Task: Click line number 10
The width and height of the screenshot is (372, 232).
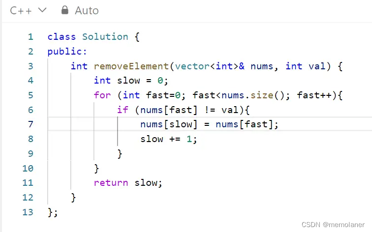Action: pos(28,169)
